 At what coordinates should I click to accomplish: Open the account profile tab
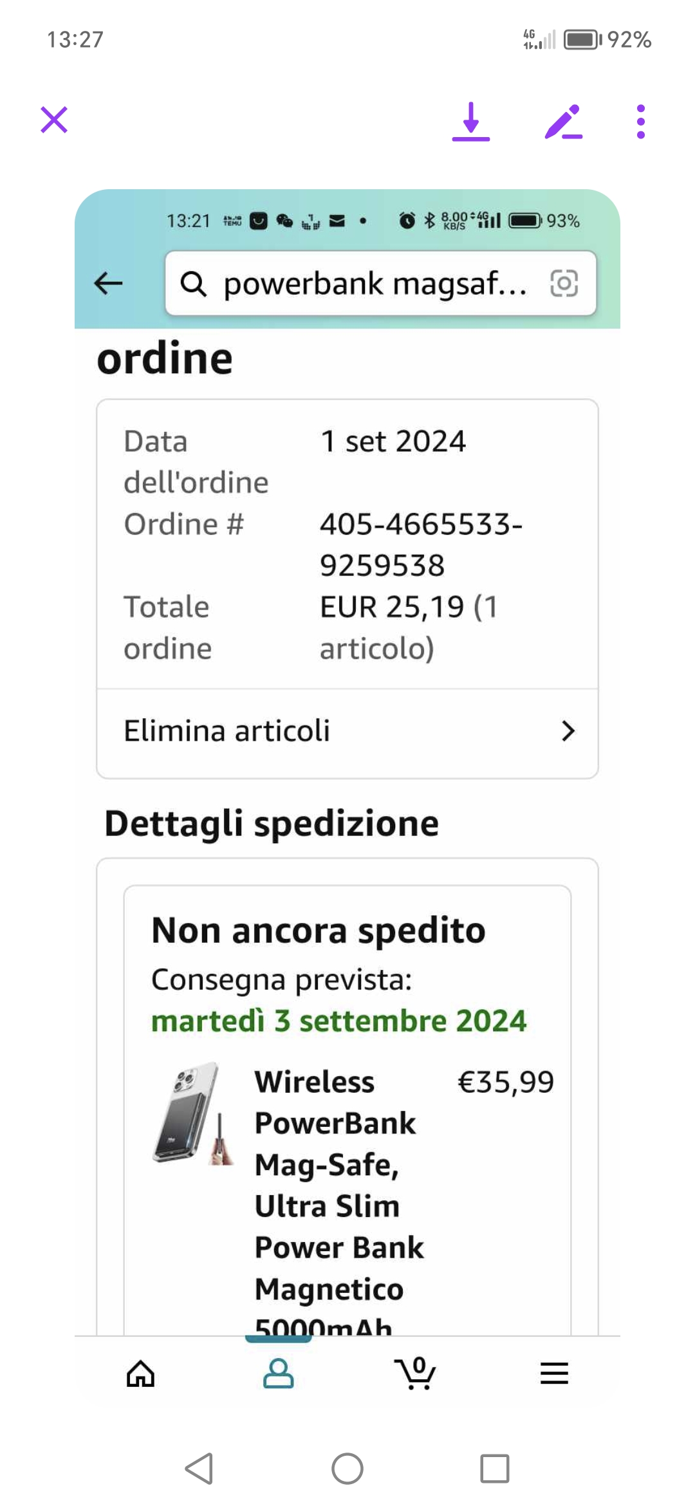[x=279, y=1373]
